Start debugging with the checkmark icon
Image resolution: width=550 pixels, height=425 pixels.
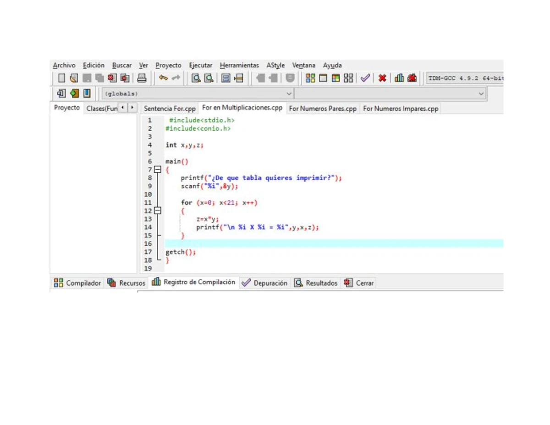365,78
